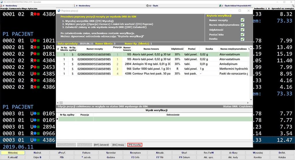The width and height of the screenshot is (295, 160).
Task: Click the Sprzedaż button in bottom bar
Action: point(111,153)
